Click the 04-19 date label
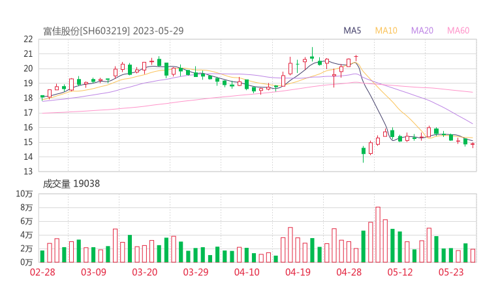 (298, 272)
